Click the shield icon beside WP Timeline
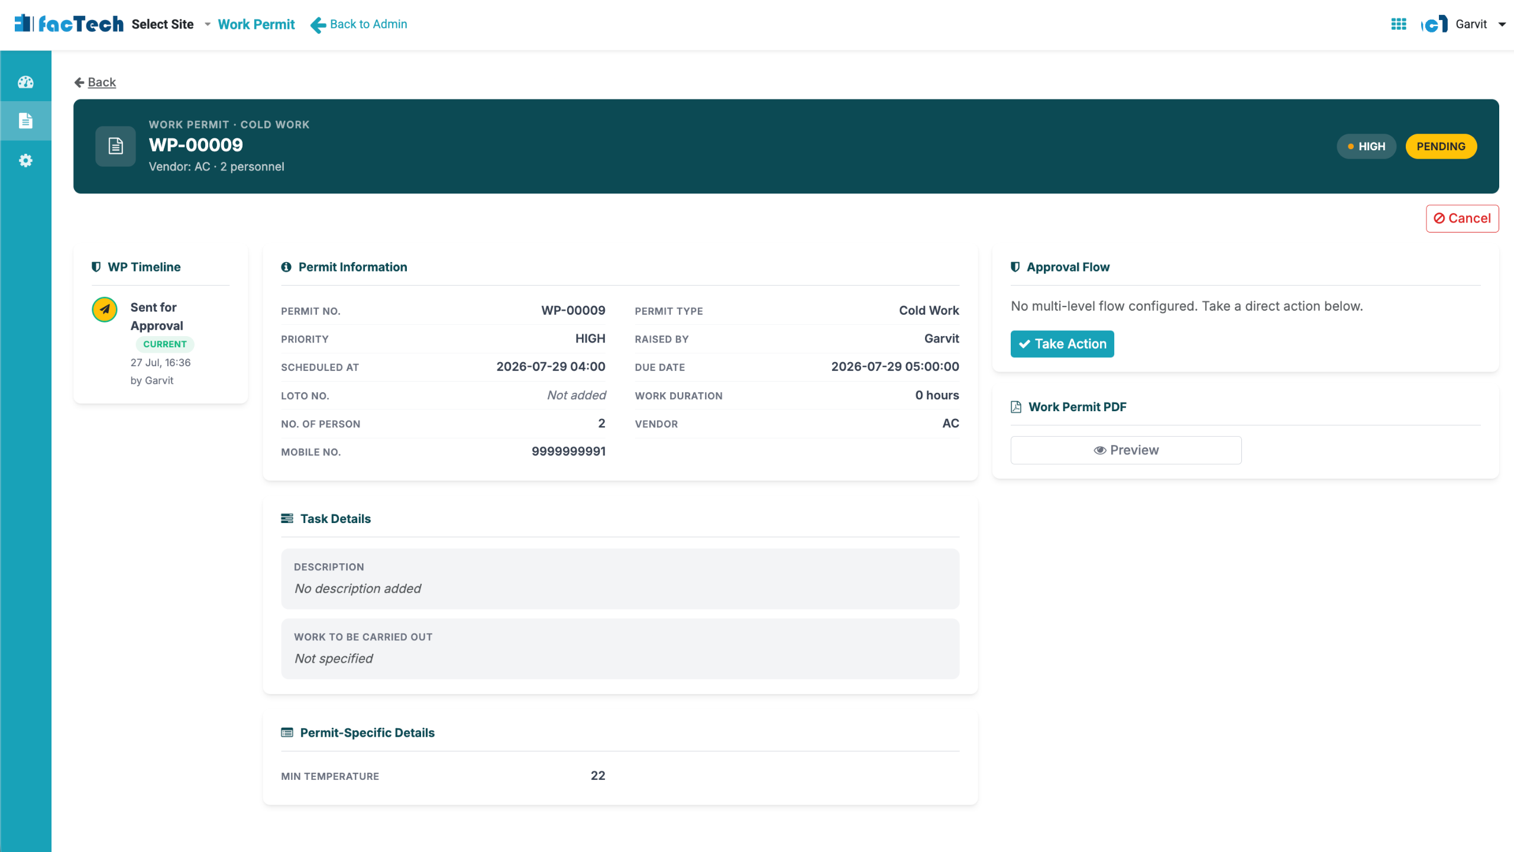 96,267
